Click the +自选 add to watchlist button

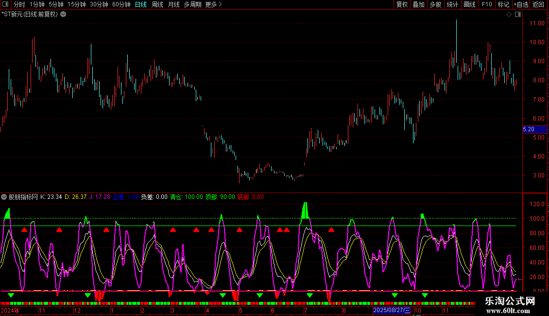[x=521, y=4]
